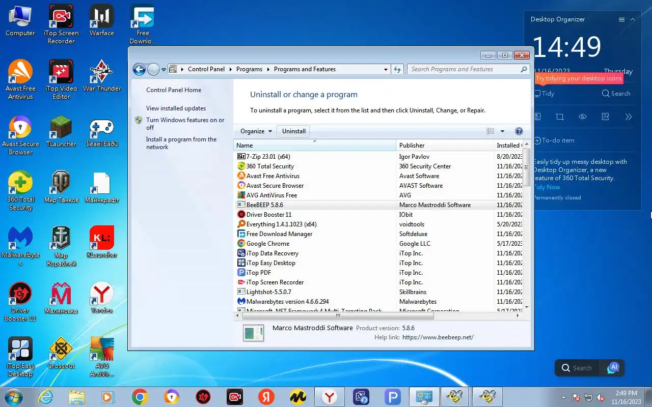Viewport: 652px width, 407px height.
Task: Collapse the Desktop Organizer panel chevron
Action: click(633, 19)
